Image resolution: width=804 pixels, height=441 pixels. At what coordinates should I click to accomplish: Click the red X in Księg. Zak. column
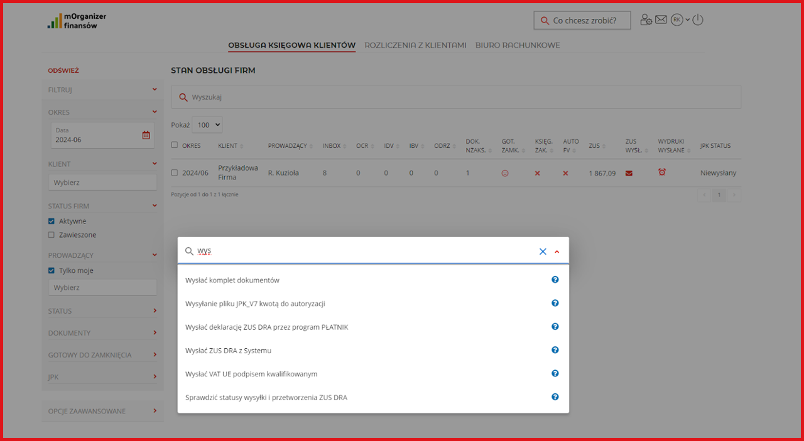click(537, 173)
